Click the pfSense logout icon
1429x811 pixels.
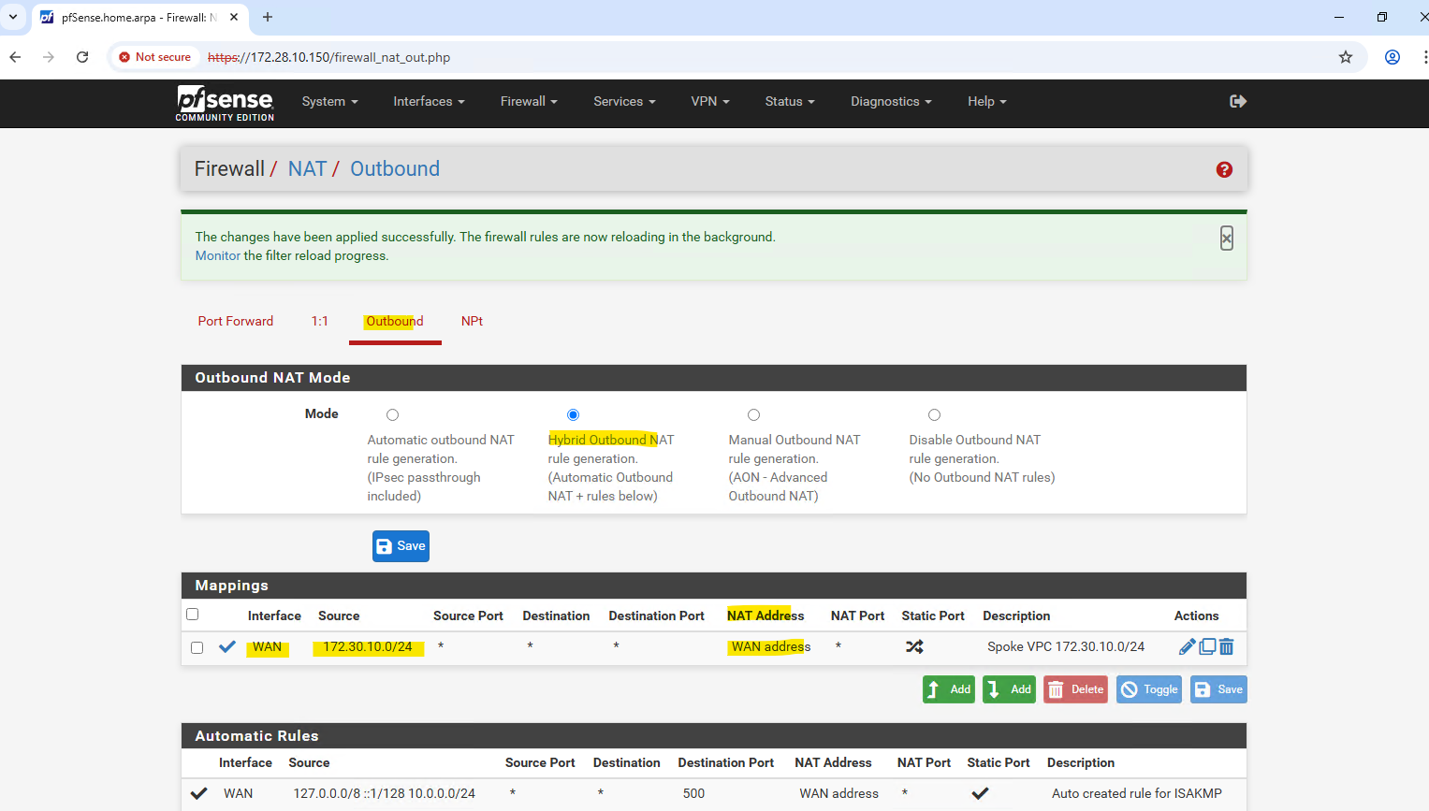pos(1237,101)
